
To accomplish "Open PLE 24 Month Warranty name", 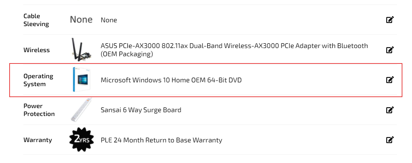I will tap(161, 140).
